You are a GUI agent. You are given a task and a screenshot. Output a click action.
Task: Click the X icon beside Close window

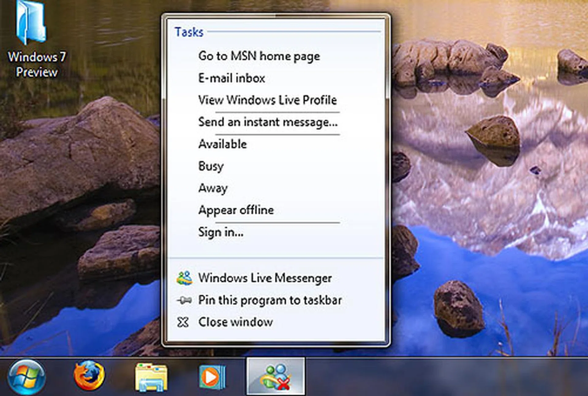[x=183, y=322]
